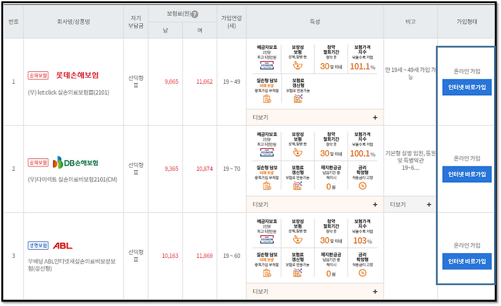
Task: Click male premium 10,163
Action: (170, 256)
